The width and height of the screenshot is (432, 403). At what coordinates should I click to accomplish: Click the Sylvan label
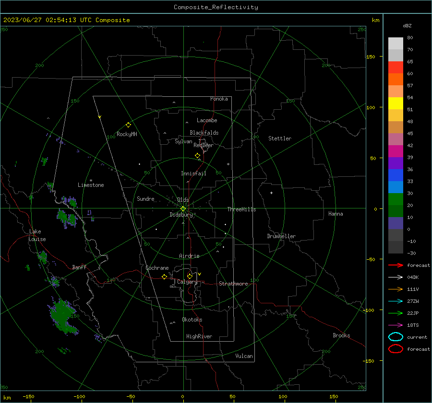[183, 141]
